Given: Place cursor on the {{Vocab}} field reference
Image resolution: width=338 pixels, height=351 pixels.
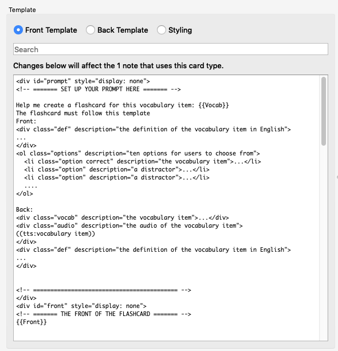Looking at the screenshot, I should coord(214,105).
